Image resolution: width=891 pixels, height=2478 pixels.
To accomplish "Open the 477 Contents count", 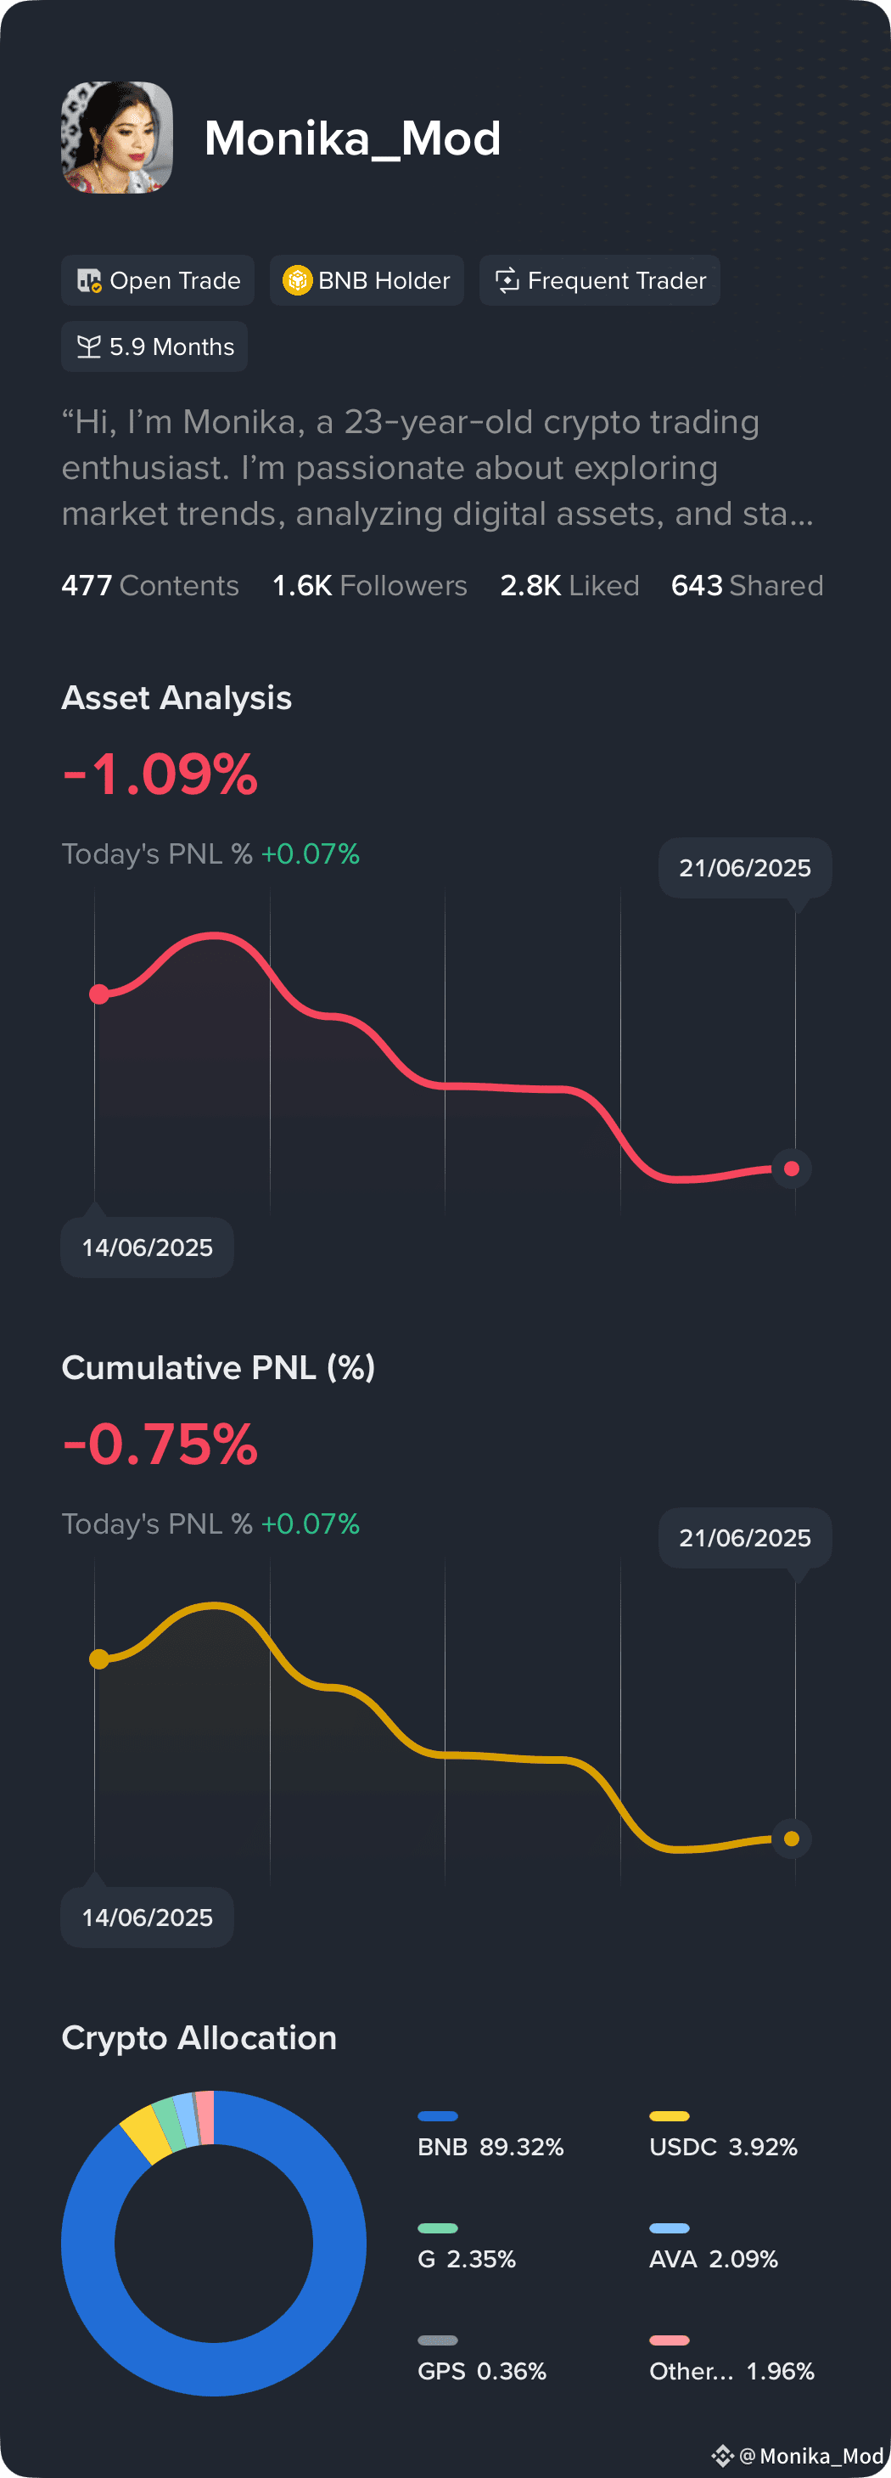I will pyautogui.click(x=150, y=586).
